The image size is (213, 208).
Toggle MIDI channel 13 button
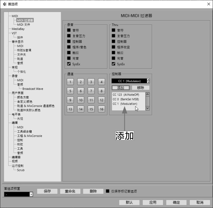click(x=70, y=109)
